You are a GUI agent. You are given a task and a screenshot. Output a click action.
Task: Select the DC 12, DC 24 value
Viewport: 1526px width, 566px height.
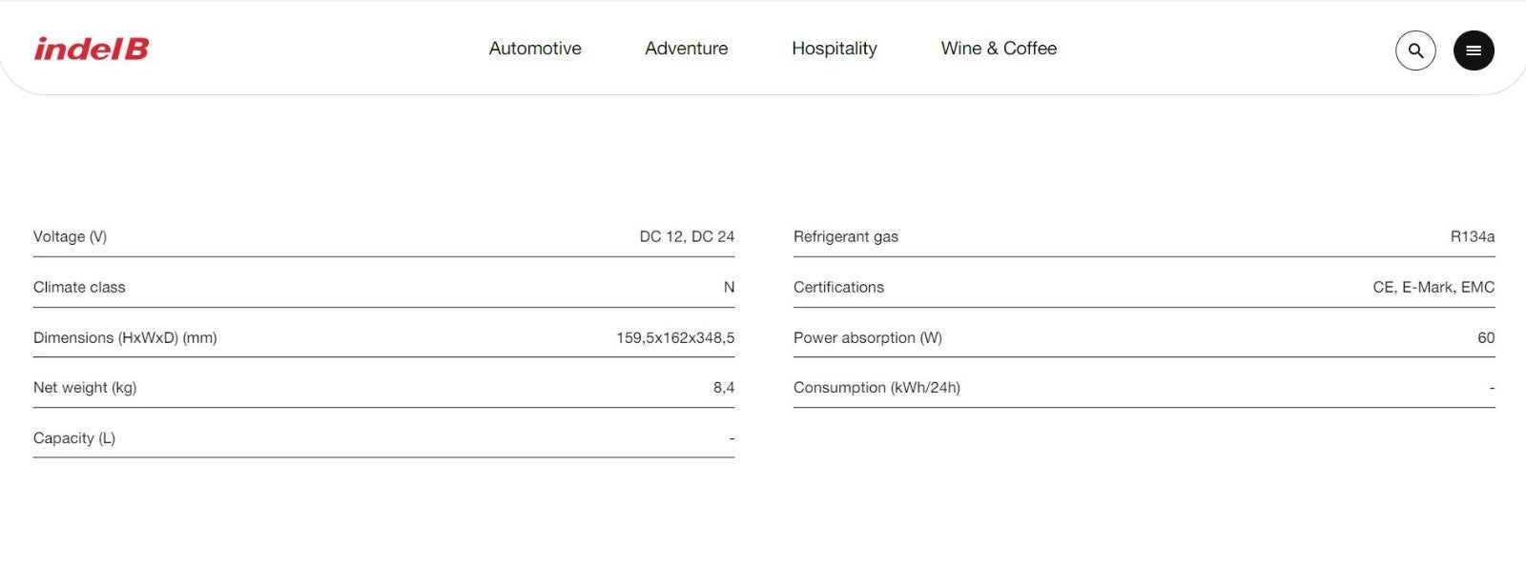(687, 236)
